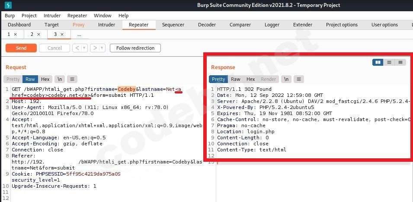Switch to the Target tab
This screenshot has width=413, height=202.
coord(51,25)
